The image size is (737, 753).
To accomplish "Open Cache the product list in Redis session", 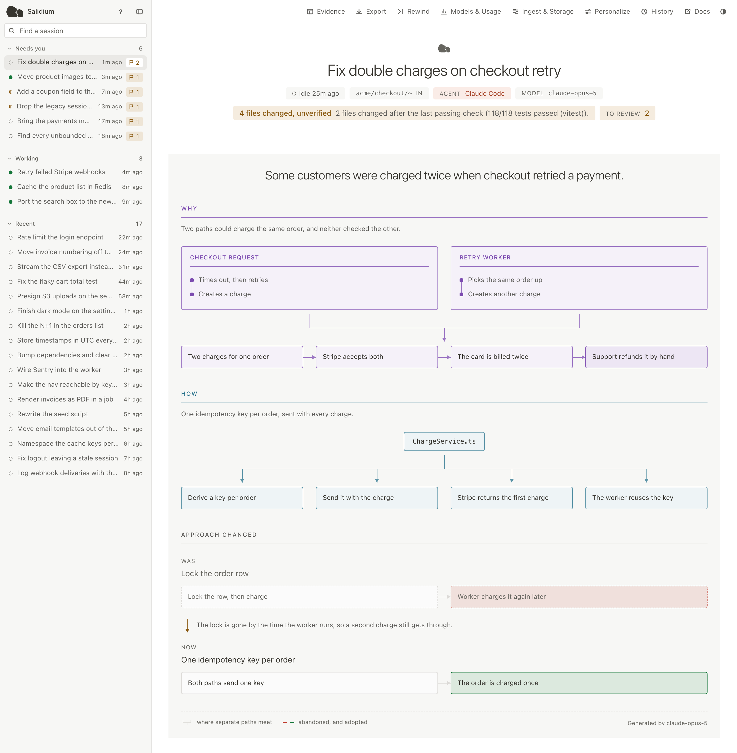I will 76,187.
